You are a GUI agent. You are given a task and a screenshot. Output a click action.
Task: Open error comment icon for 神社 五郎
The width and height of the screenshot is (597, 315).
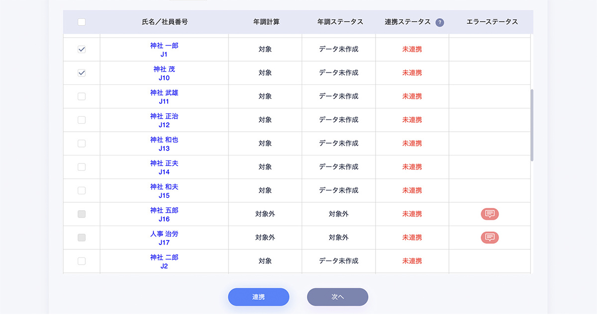coord(490,214)
